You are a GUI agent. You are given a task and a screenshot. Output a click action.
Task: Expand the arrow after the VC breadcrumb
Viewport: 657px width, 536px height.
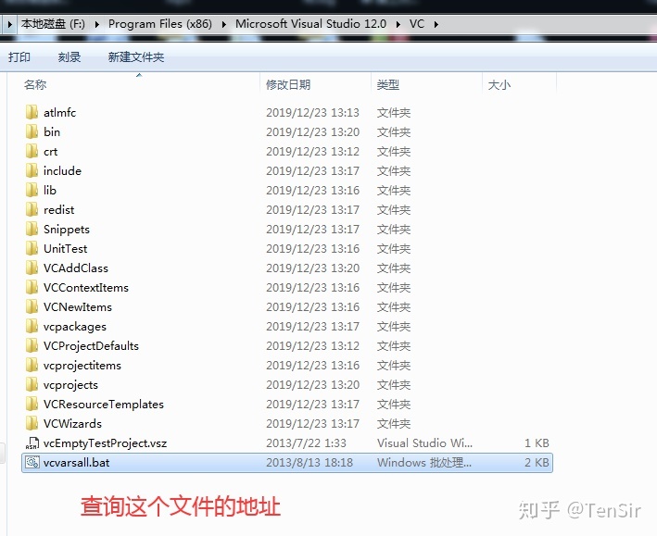436,24
